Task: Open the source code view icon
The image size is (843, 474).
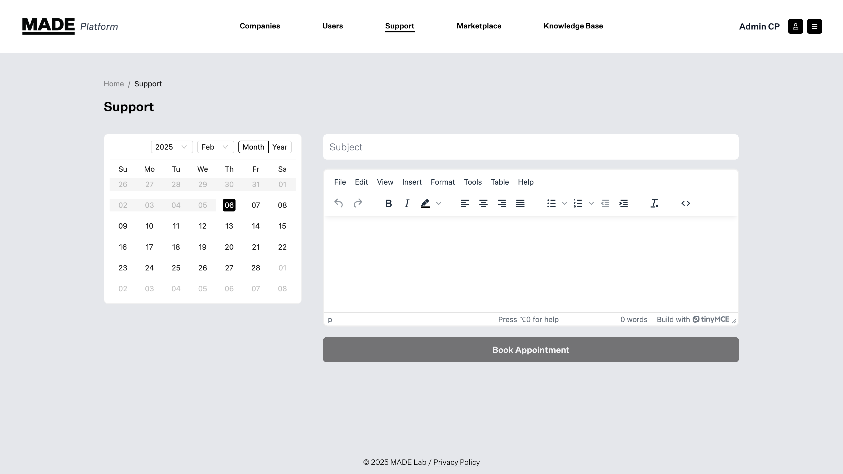Action: coord(685,204)
